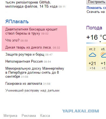Open 'Дикая тварь из дикого леса' story
The image size is (106, 119).
(x=28, y=47)
